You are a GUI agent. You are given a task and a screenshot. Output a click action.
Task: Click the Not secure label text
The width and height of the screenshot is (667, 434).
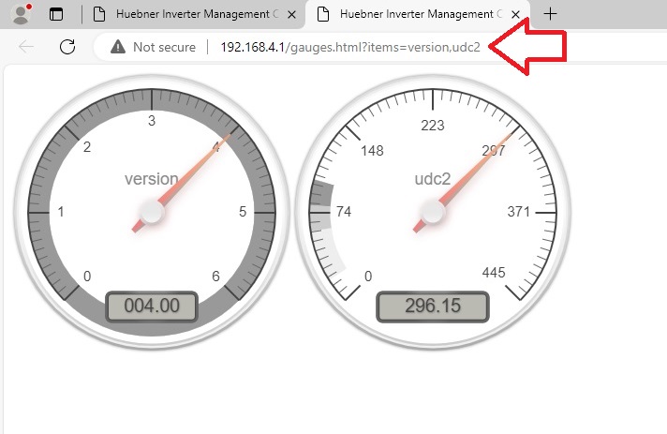[165, 47]
